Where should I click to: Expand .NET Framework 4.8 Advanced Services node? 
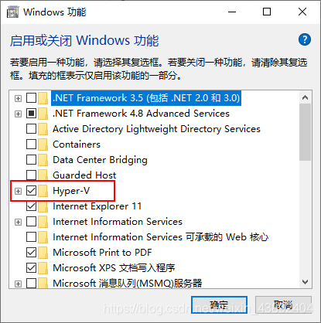pyautogui.click(x=18, y=114)
